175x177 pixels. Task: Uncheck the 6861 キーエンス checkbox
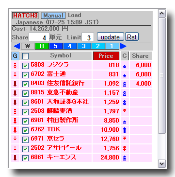click(x=25, y=158)
